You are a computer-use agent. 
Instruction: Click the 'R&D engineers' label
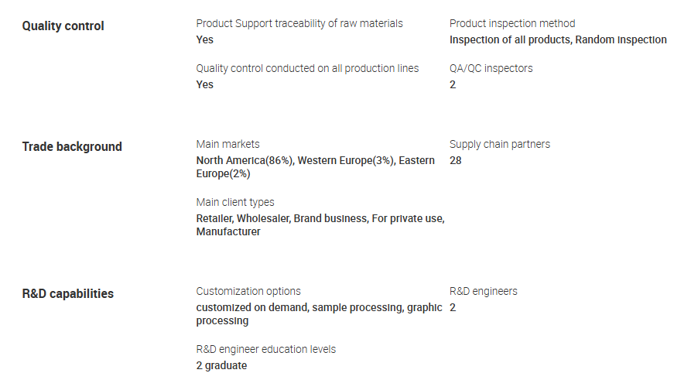[x=484, y=291]
